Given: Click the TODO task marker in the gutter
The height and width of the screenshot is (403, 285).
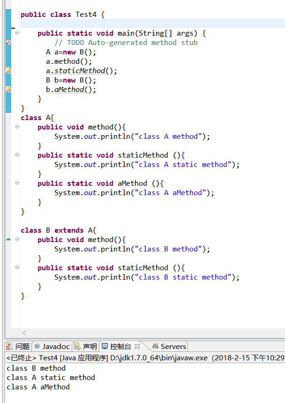Looking at the screenshot, I should [x=8, y=43].
